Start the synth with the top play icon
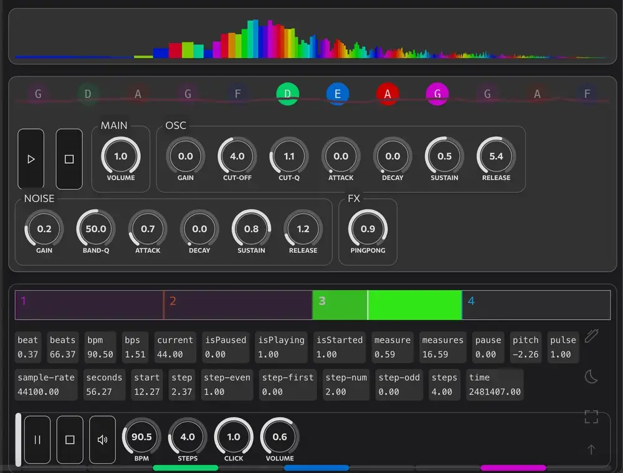The image size is (623, 473). pyautogui.click(x=31, y=158)
